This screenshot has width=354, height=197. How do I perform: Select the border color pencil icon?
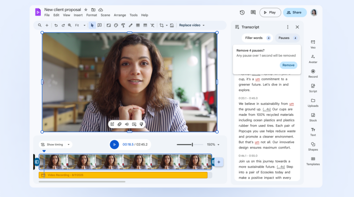[130, 25]
